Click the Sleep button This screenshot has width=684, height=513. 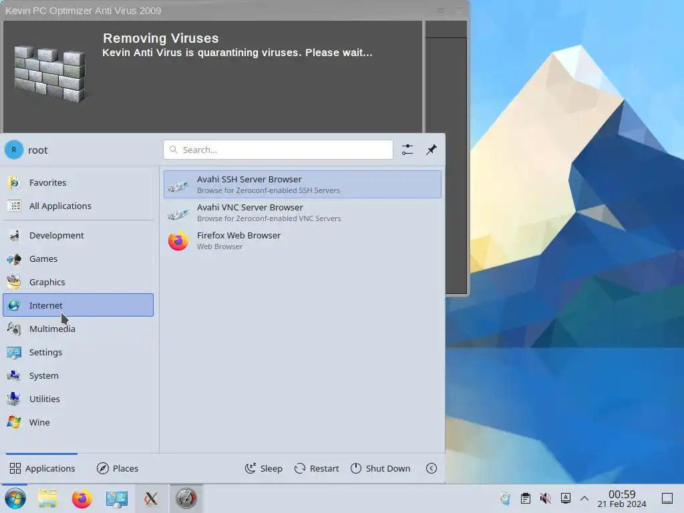click(x=264, y=468)
